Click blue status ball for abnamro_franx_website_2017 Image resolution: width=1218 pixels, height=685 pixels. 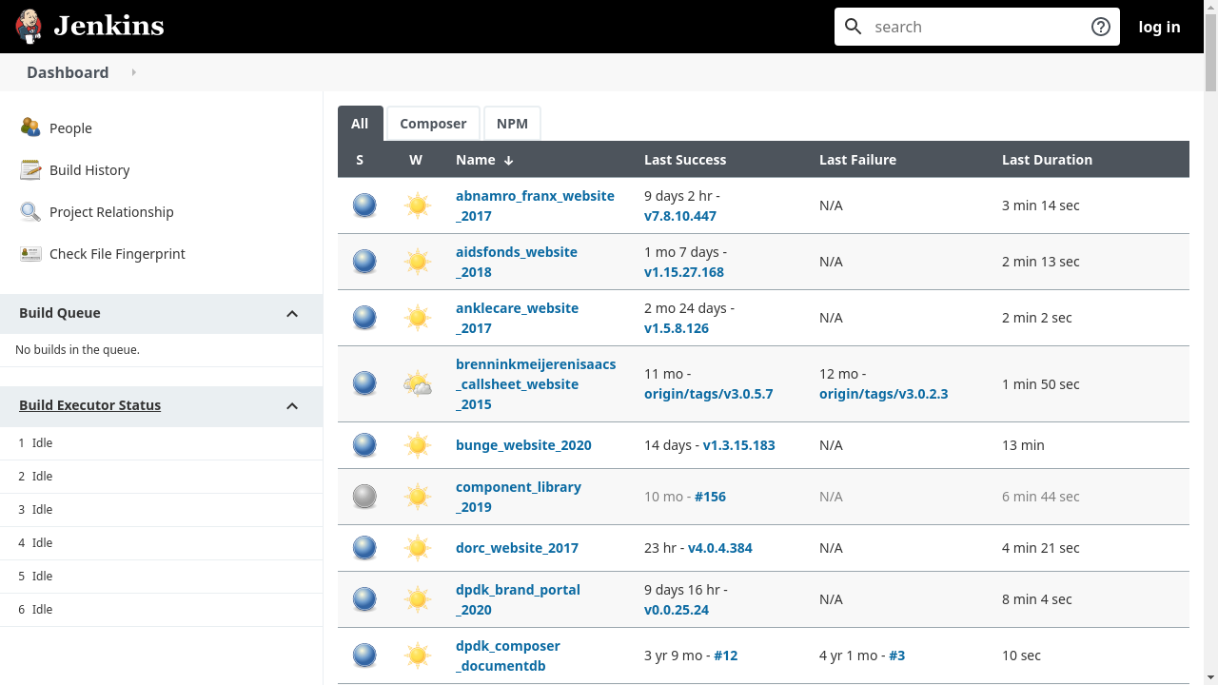tap(364, 205)
